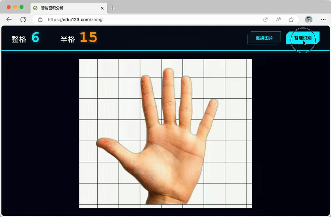Viewport: 331px width, 217px height.
Task: Open the three-dot browser options menu
Action: pyautogui.click(x=324, y=19)
